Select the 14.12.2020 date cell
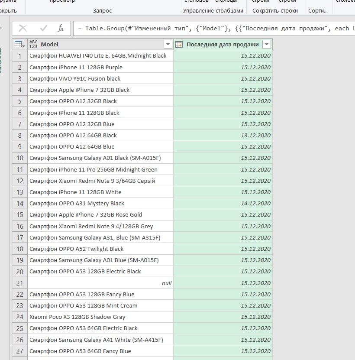Image resolution: width=355 pixels, height=360 pixels. [223, 204]
